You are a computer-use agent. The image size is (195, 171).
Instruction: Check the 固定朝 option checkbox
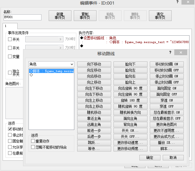pos(10,141)
